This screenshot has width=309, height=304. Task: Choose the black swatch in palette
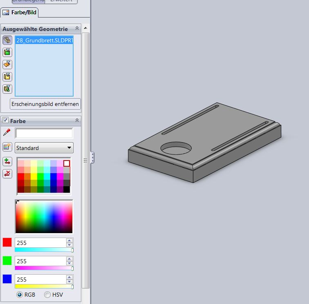coord(67,189)
